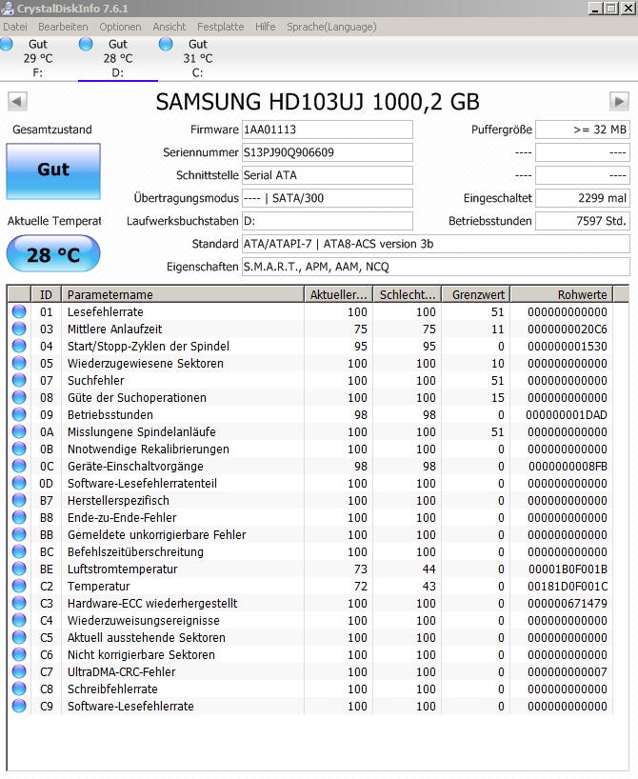This screenshot has height=779, width=638.
Task: Click the Schnittstelle Serial ATA field
Action: (327, 175)
